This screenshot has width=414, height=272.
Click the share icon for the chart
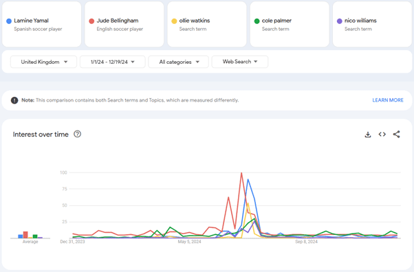tap(396, 135)
